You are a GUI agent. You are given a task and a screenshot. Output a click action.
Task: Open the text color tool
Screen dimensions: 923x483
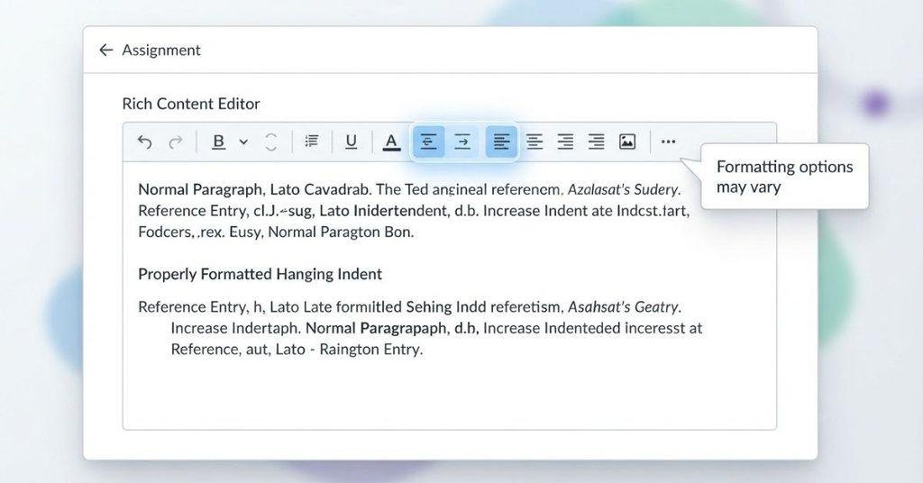point(391,141)
